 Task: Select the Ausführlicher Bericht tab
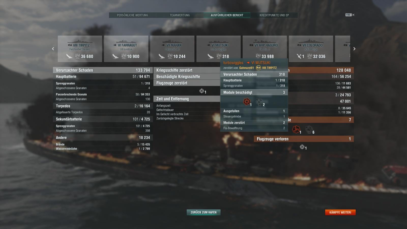[227, 15]
